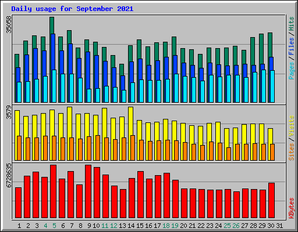Click the orange sites bar for day 10
The width and height of the screenshot is (298, 232).
pyautogui.click(x=98, y=148)
